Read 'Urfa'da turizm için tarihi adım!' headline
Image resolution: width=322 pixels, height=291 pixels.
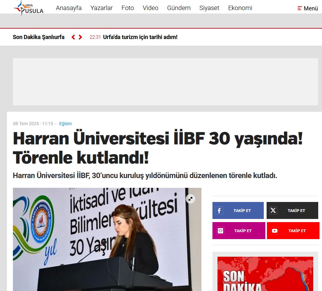tap(140, 37)
